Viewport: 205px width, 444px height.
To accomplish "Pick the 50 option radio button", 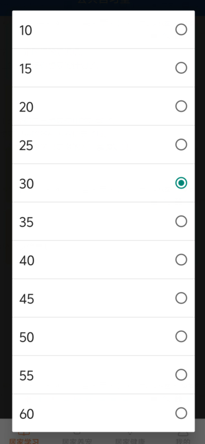I will point(181,336).
